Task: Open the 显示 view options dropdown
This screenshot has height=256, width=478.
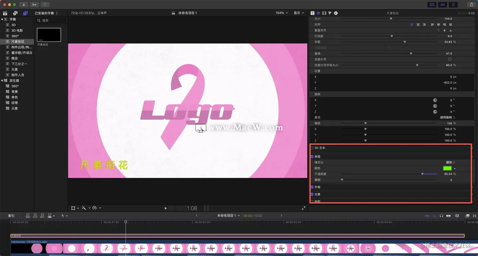Action: (x=299, y=13)
